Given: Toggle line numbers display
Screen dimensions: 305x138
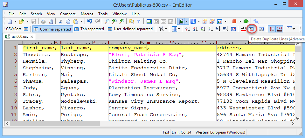Looking at the screenshot, I should (272, 29).
